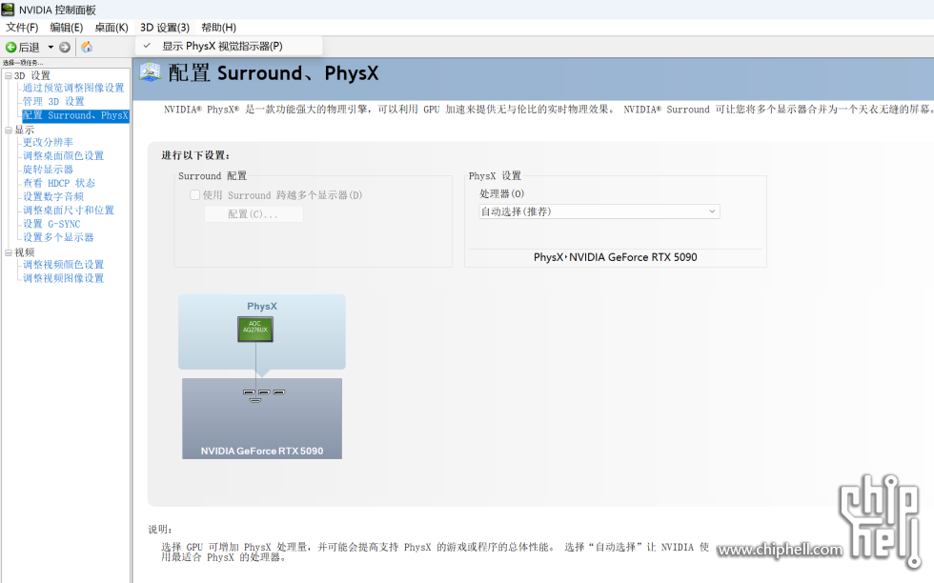Screen dimensions: 934x583
Task: Click the green Back arrow icon
Action: [10, 47]
